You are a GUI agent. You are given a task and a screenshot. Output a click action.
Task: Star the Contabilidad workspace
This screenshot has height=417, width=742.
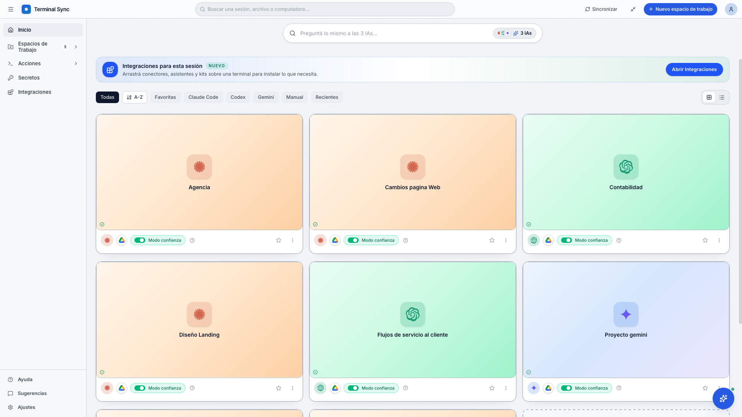pos(705,240)
